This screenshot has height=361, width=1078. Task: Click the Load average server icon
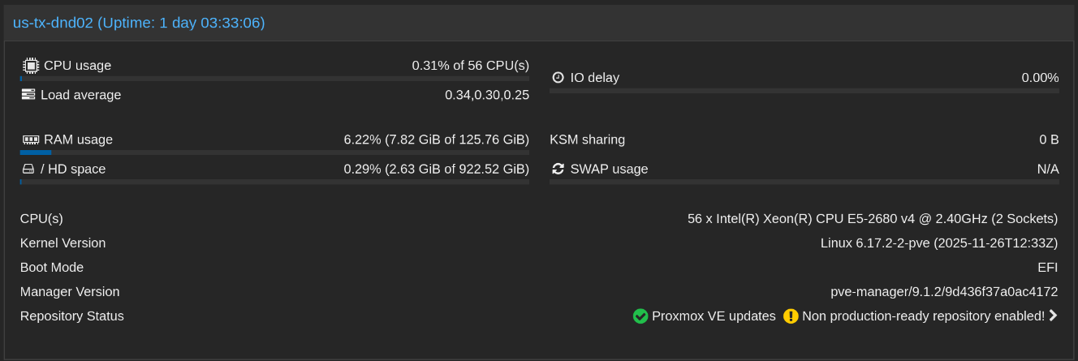pyautogui.click(x=28, y=95)
